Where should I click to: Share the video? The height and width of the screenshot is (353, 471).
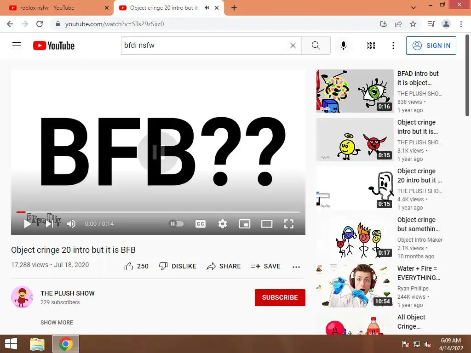click(224, 266)
